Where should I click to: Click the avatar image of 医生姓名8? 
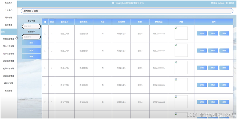(181, 33)
